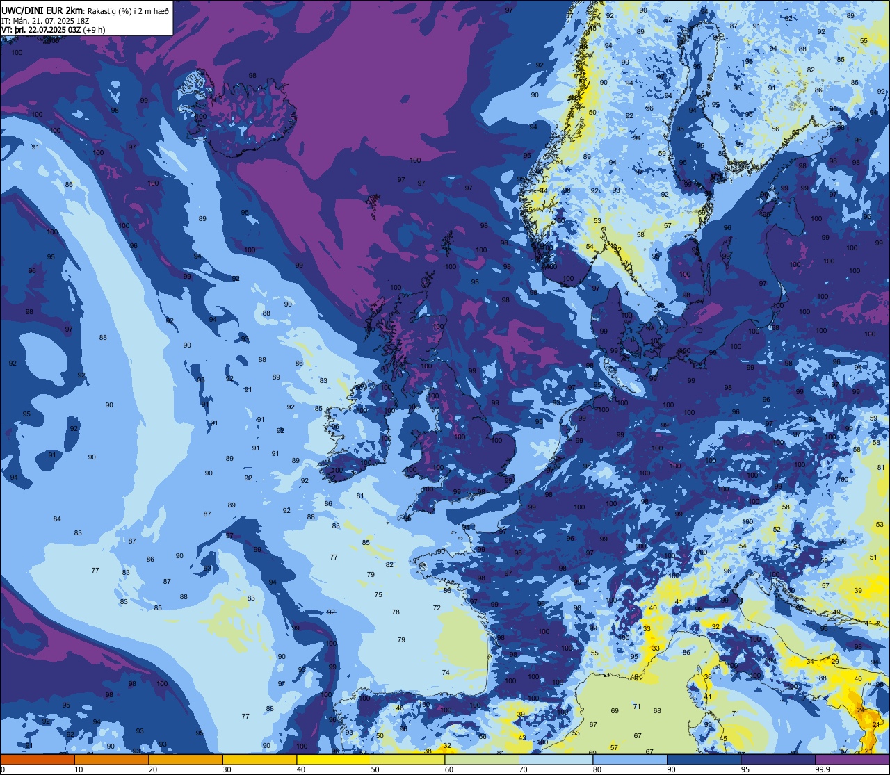
Task: Click the '99.9' legend tick label
Action: pyautogui.click(x=823, y=769)
